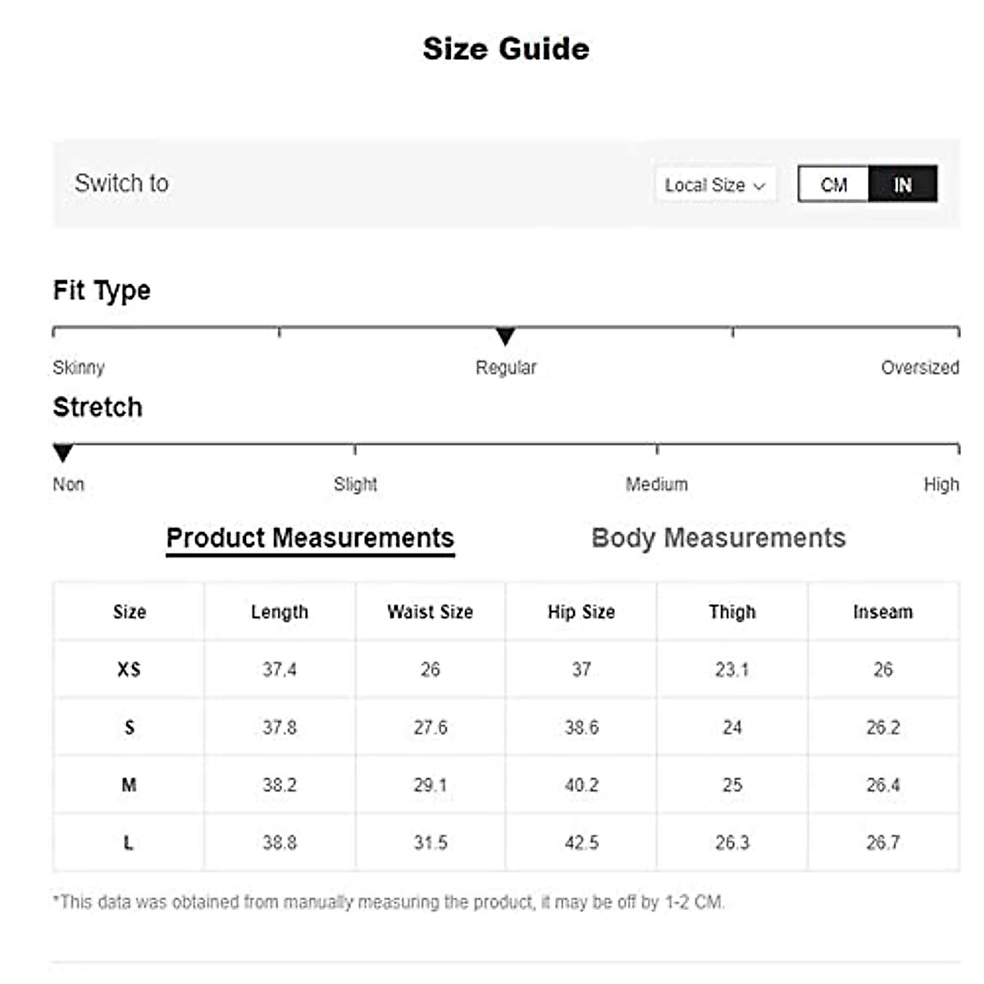Select the XS size row
The height and width of the screenshot is (984, 984).
pos(129,670)
